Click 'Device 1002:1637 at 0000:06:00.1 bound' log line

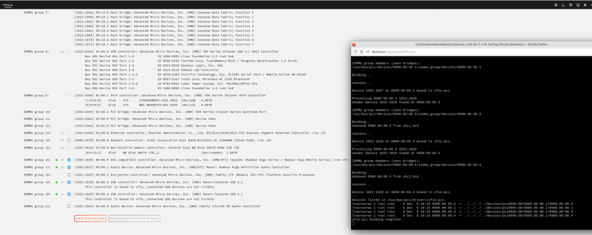click(401, 90)
